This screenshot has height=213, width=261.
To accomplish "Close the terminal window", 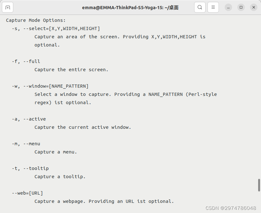I will pos(253,7).
